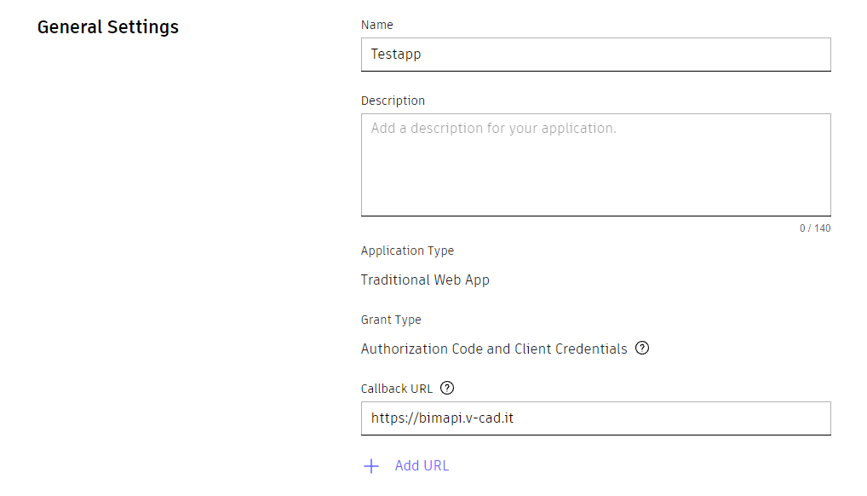
Task: Click 'Authorization Code and Client Credentials' text
Action: [494, 349]
